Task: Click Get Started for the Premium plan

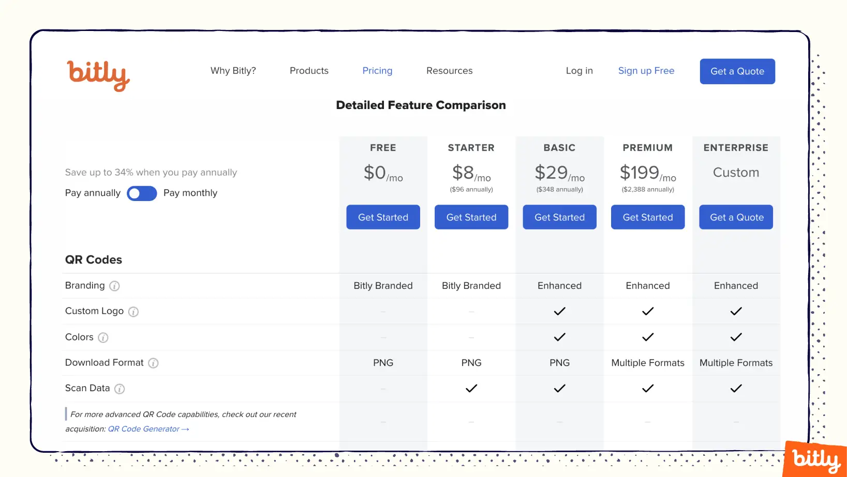Action: 647,217
